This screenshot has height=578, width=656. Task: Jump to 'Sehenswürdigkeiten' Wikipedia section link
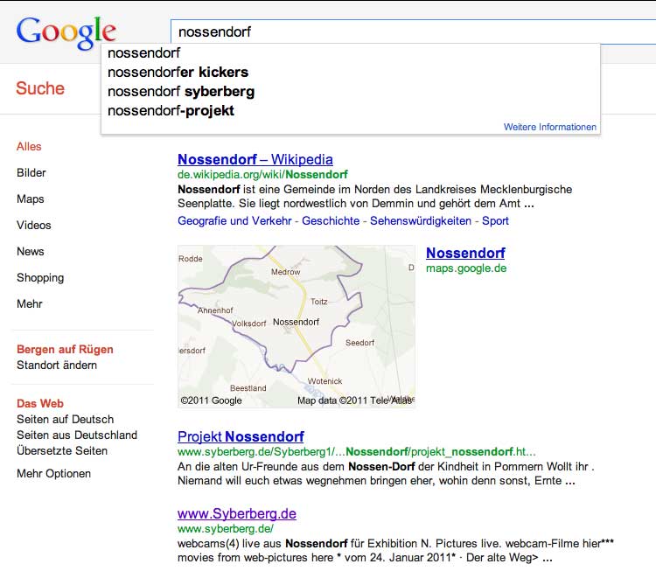[420, 221]
